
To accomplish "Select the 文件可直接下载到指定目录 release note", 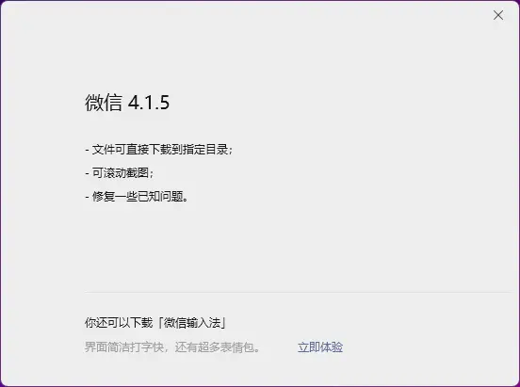I will [x=159, y=150].
